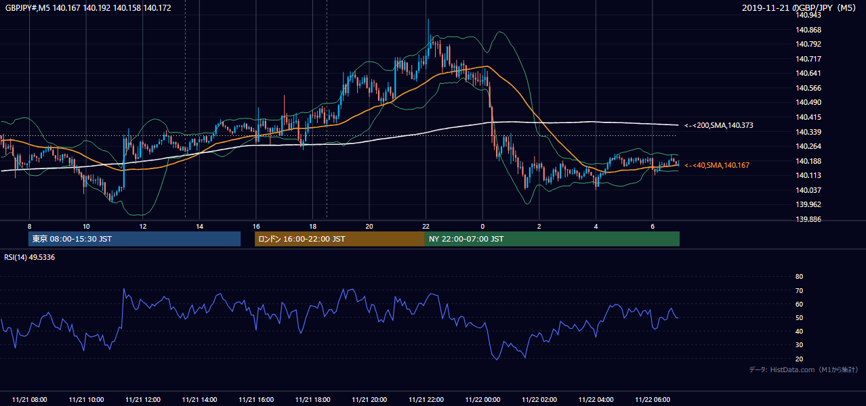Screen dimensions: 866x406
Task: Click the NY 22:00-07:00 JST session bar
Action: pos(552,239)
